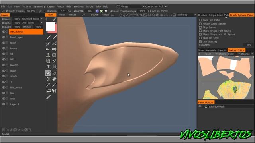The height and width of the screenshot is (143, 255).
Task: Enable Skip Eraser checkbox
Action: point(200,27)
